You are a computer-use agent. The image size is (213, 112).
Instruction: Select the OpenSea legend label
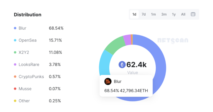coord(28,40)
